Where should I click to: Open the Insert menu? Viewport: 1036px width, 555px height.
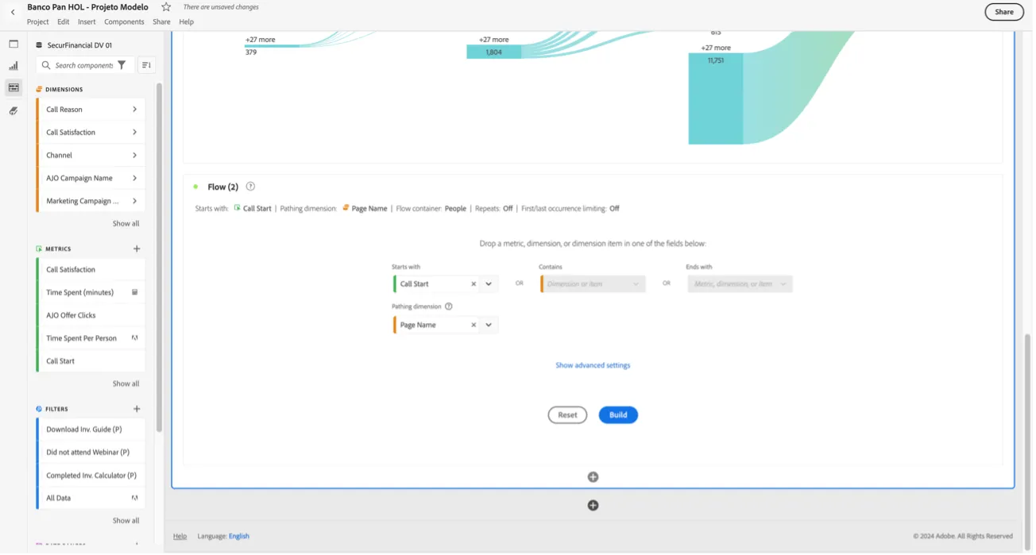(87, 21)
